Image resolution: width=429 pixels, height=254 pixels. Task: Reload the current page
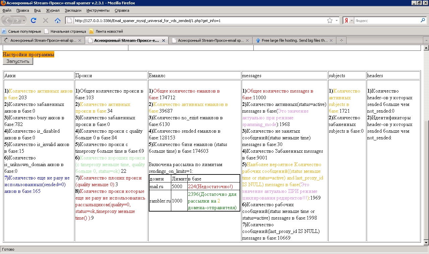[34, 20]
